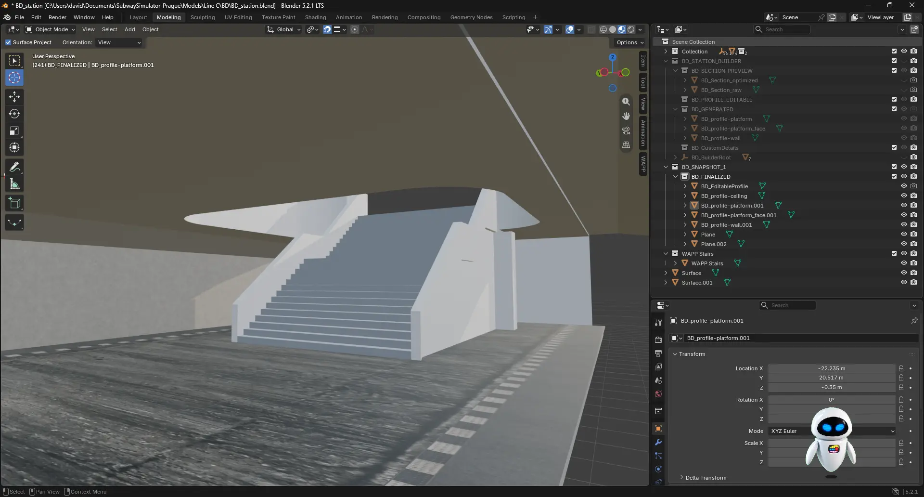Toggle the Surface Project checkbox
Image resolution: width=924 pixels, height=497 pixels.
tap(8, 42)
